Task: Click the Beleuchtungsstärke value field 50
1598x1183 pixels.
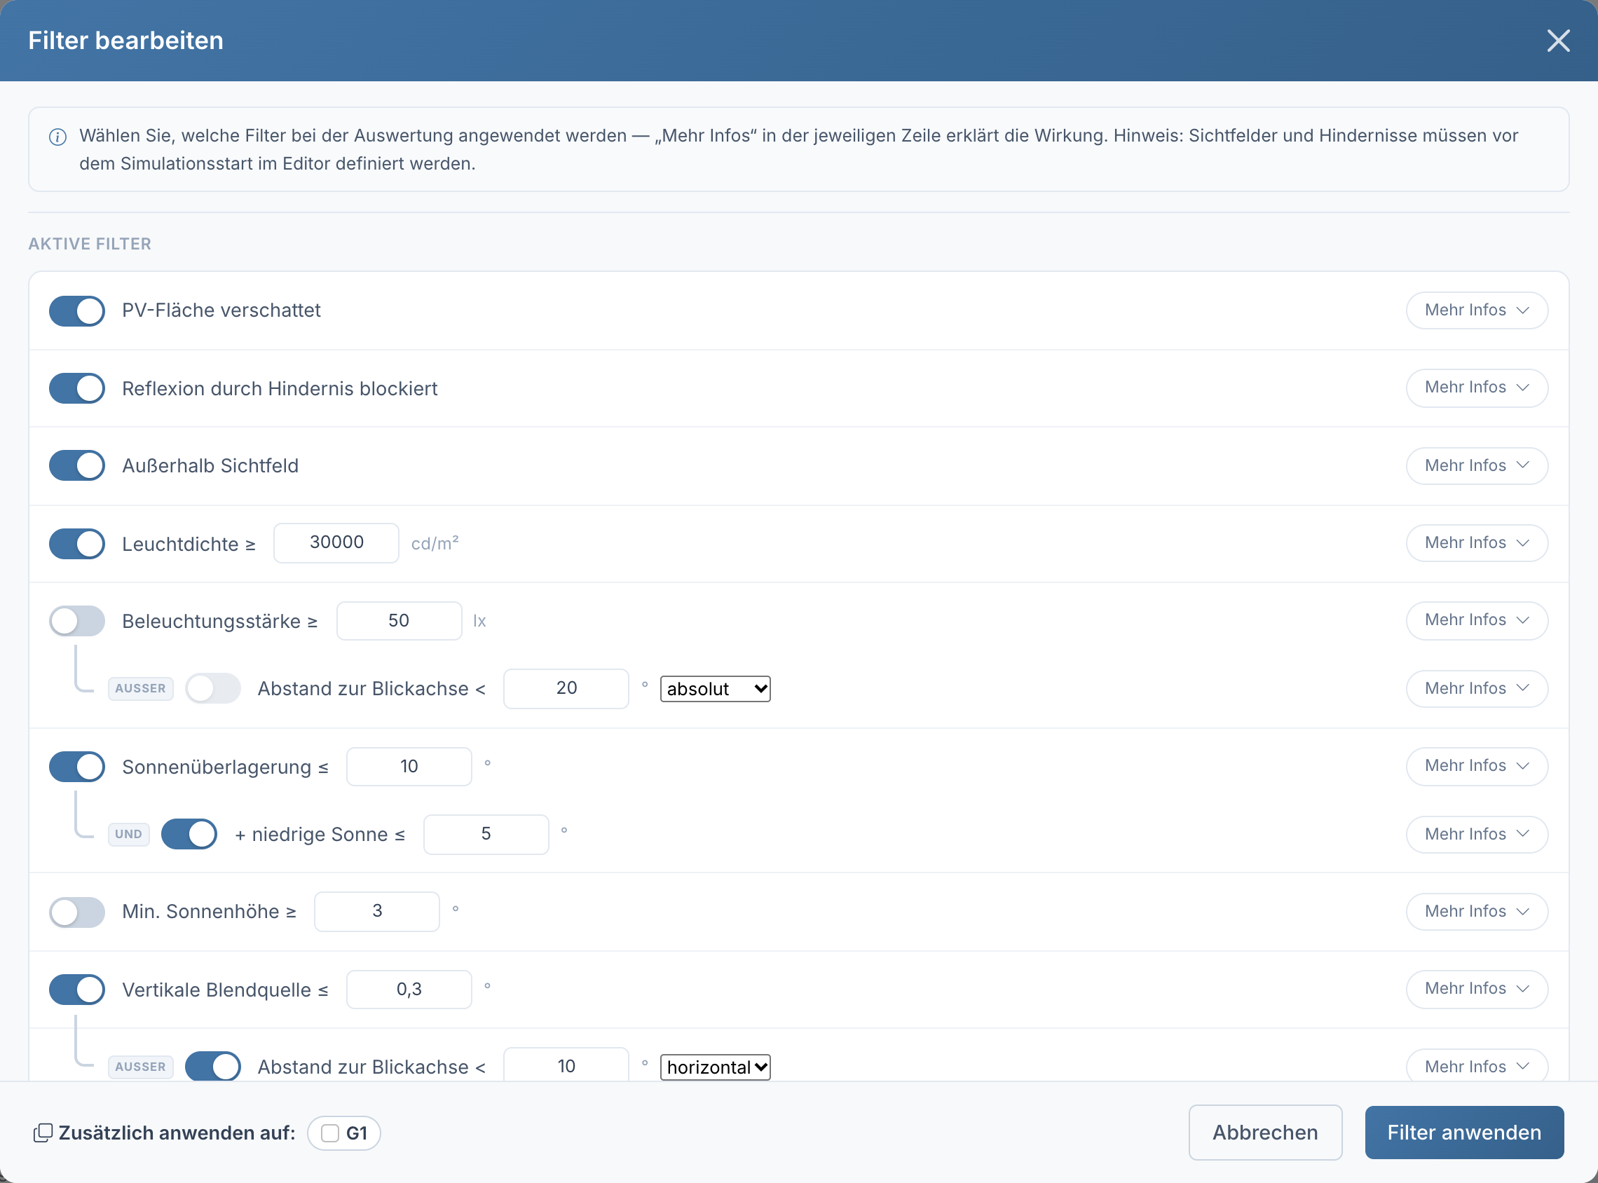Action: point(399,621)
